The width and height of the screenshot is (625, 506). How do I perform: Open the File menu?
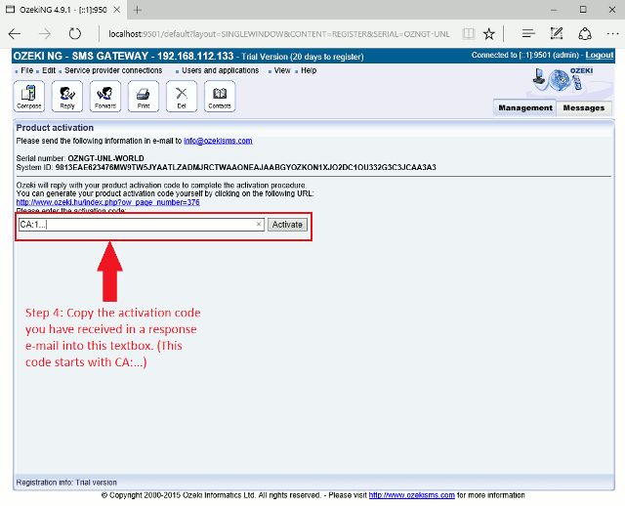26,70
